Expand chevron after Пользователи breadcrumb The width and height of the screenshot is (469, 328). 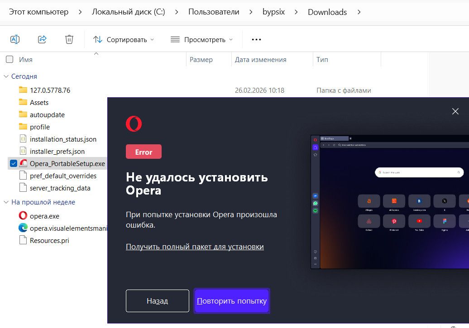[x=251, y=12]
